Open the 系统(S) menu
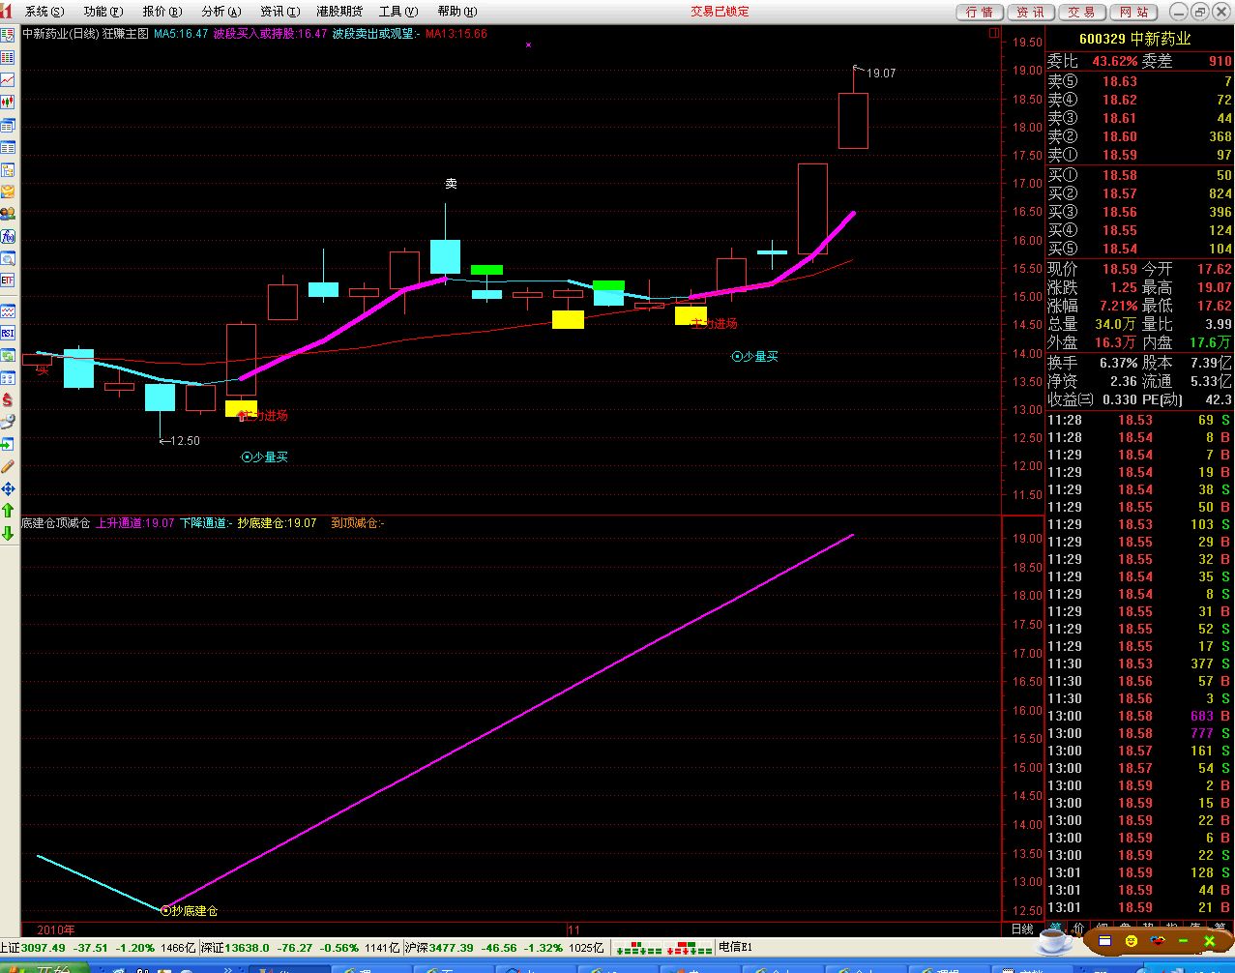The image size is (1235, 973). click(44, 12)
